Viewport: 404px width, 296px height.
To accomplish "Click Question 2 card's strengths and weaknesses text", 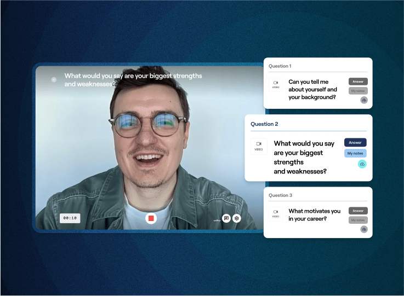I will click(x=304, y=158).
